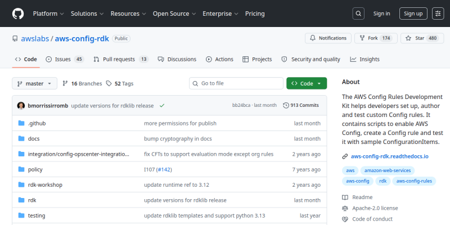Open the Resources menu
This screenshot has height=225, width=450.
tap(128, 13)
